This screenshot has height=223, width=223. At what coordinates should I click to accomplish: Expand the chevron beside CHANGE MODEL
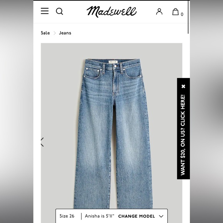coord(161,216)
